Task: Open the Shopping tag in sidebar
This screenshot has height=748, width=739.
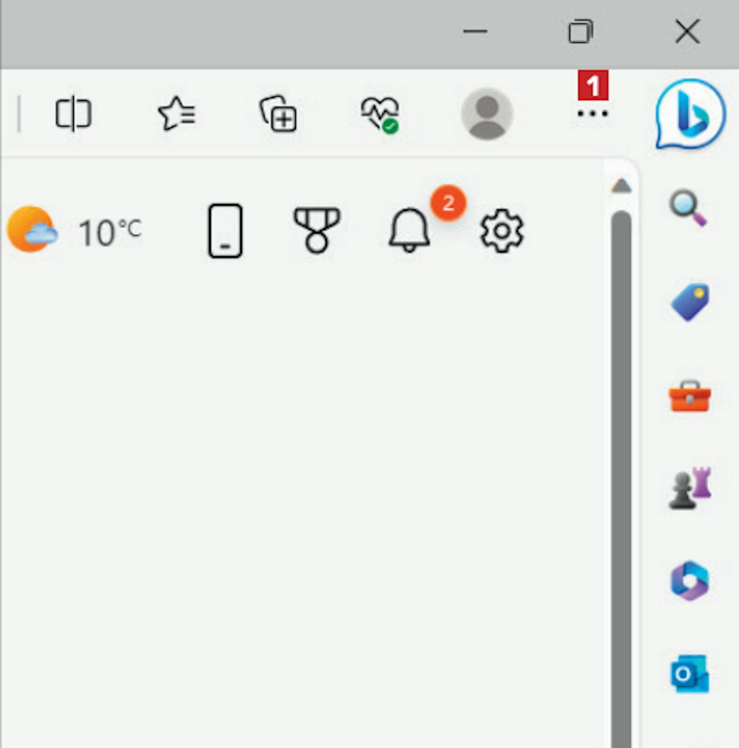Action: click(x=690, y=302)
